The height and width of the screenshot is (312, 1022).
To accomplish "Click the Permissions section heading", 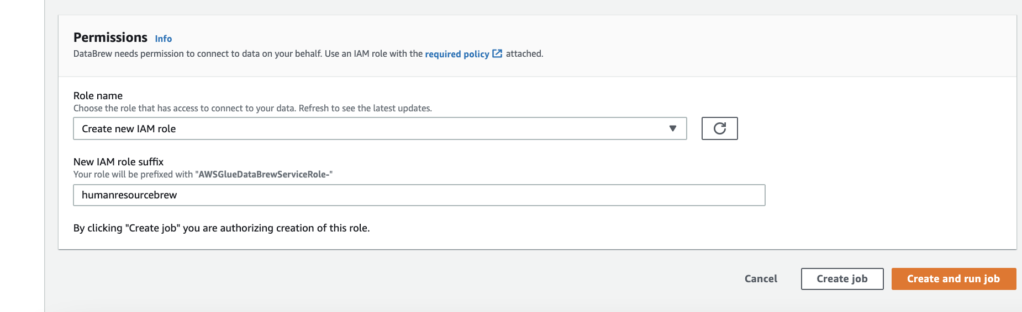I will [x=110, y=37].
